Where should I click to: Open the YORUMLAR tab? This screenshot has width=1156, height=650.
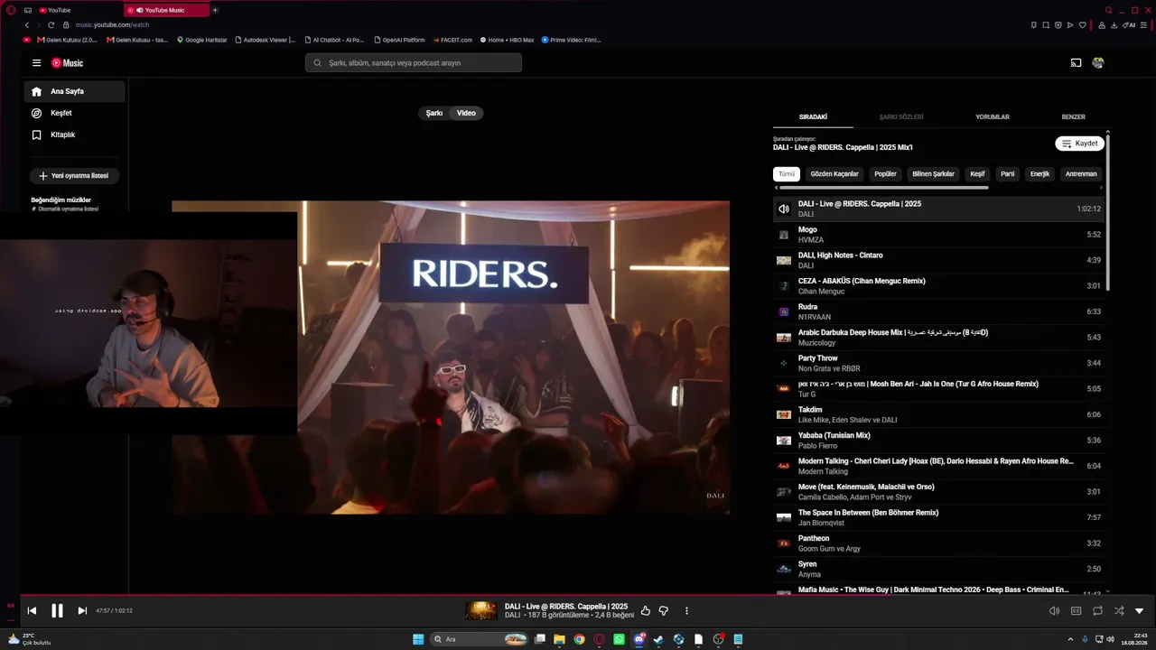993,116
